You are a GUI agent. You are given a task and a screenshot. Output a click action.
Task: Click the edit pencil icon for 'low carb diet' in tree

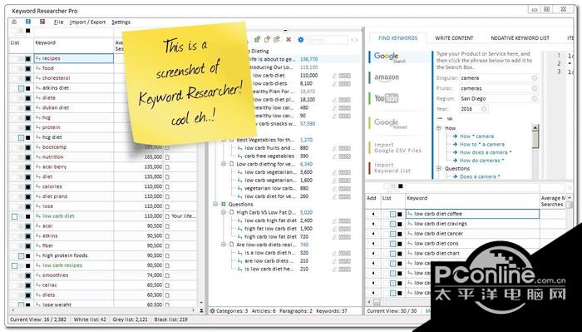[334, 76]
